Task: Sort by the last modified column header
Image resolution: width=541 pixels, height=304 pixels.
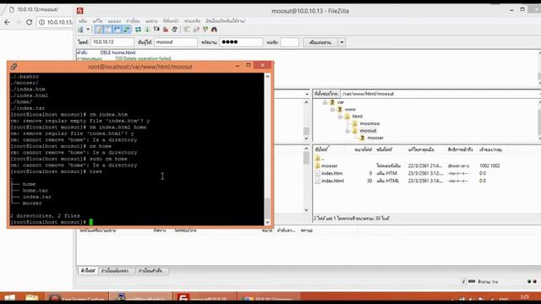Action: pyautogui.click(x=421, y=149)
